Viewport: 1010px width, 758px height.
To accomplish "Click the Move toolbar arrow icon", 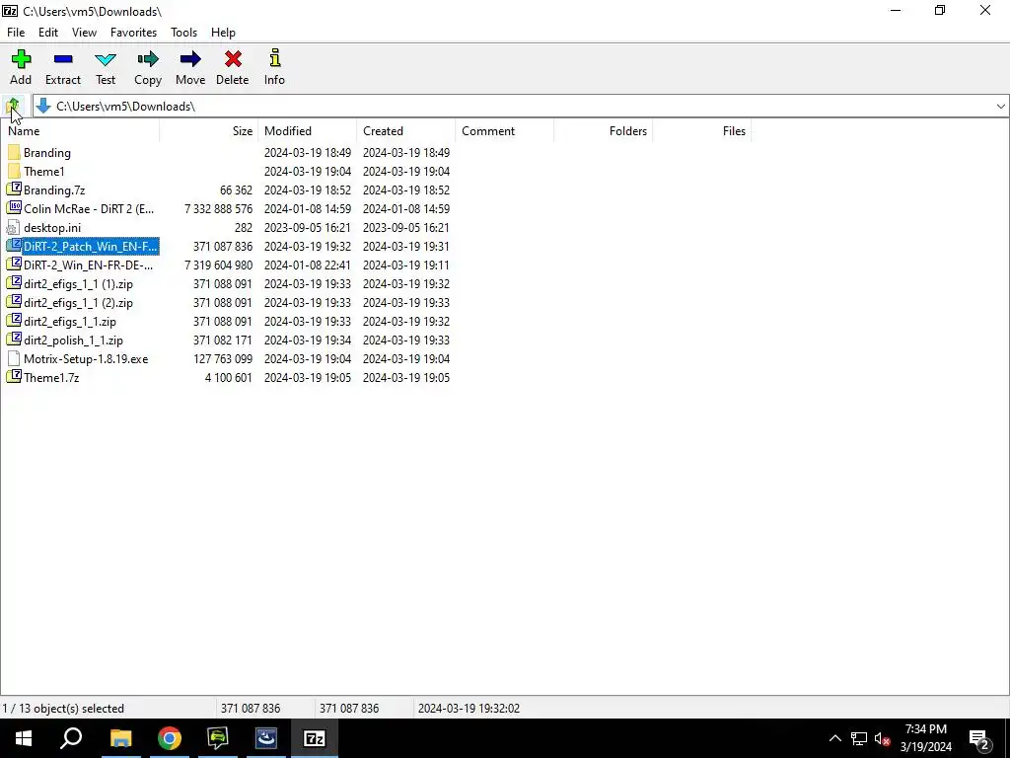I will coord(190,59).
